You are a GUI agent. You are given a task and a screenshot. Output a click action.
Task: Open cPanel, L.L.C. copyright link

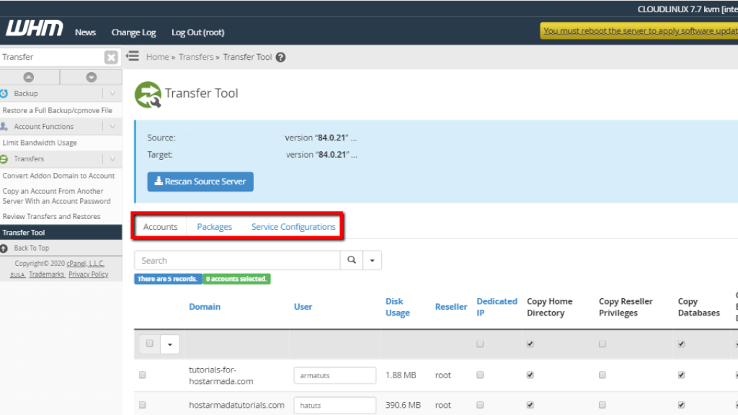point(85,264)
